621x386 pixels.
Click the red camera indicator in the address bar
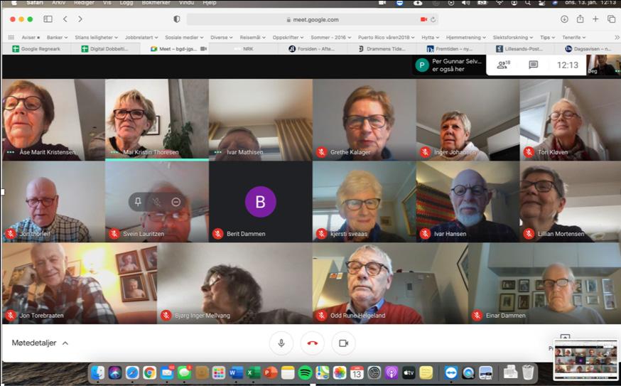point(423,19)
